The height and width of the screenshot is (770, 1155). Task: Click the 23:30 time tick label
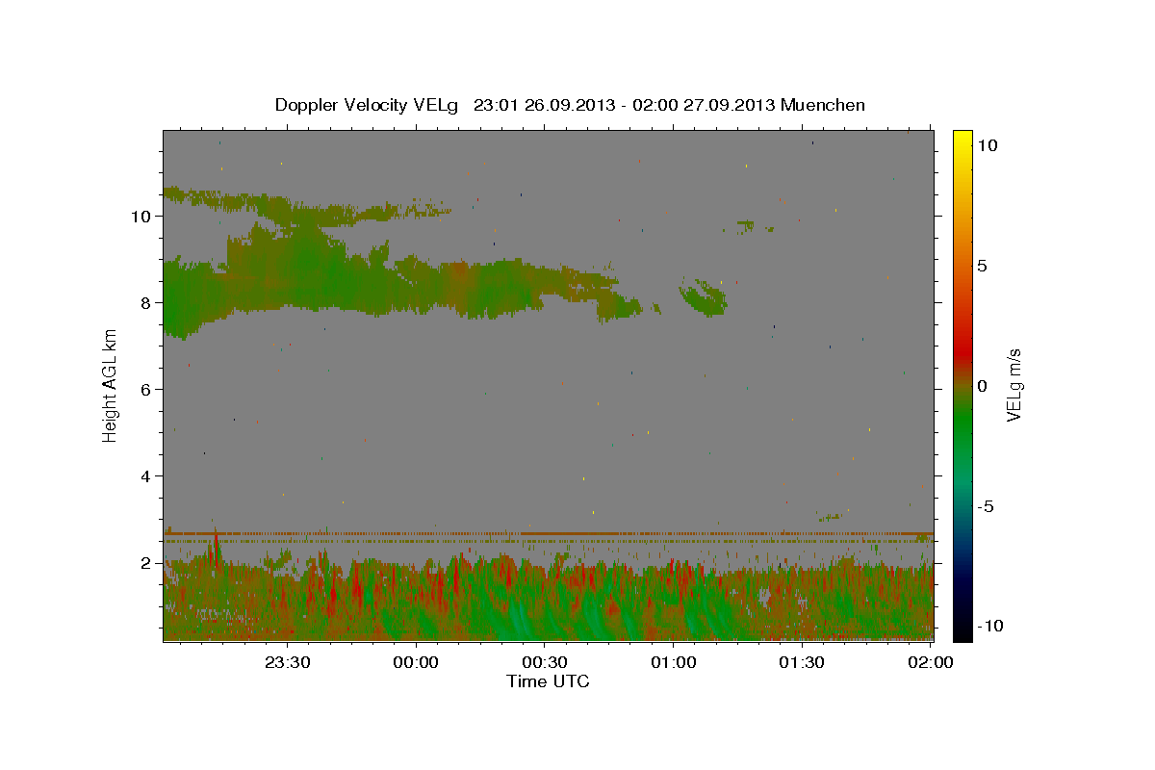tap(288, 662)
